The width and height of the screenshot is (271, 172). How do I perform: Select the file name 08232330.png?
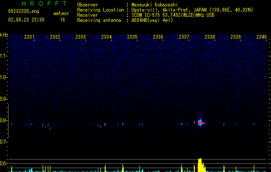tap(24, 11)
